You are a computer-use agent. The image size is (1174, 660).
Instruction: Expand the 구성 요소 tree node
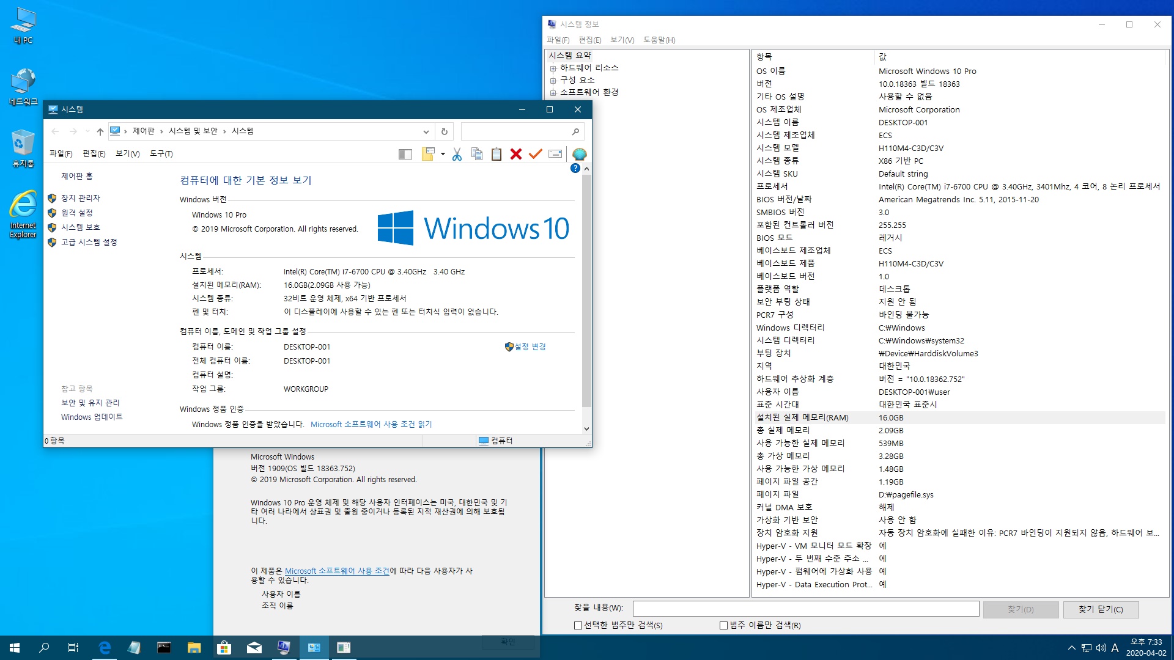click(x=553, y=81)
